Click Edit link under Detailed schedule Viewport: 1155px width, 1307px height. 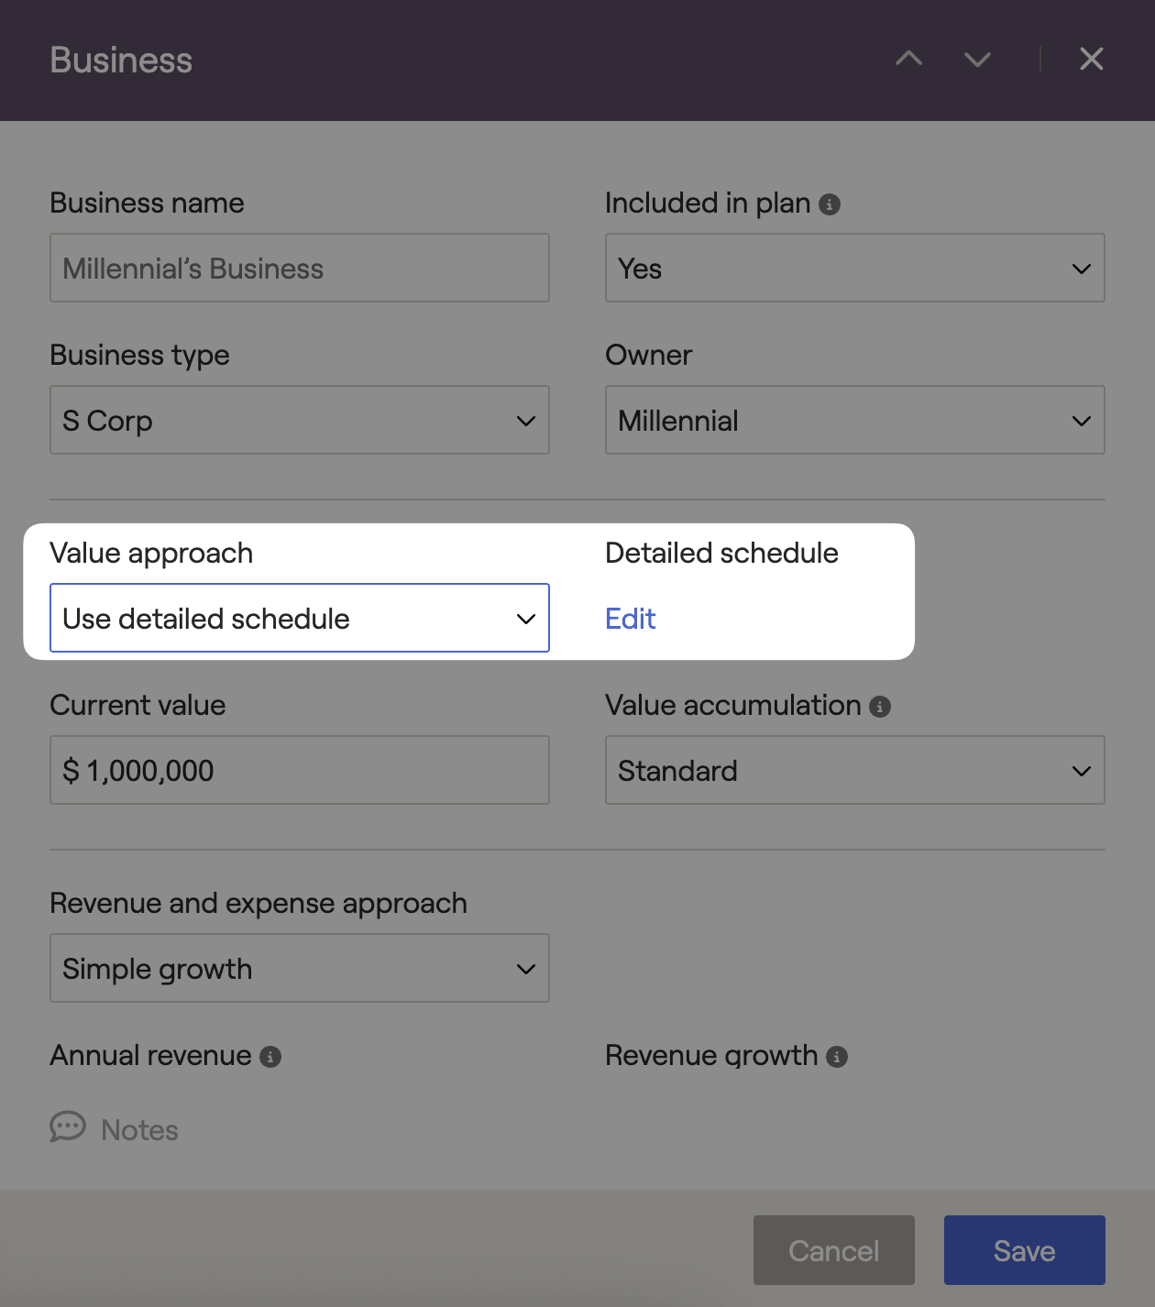pyautogui.click(x=631, y=619)
